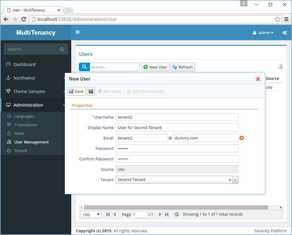Click the red email error icon
The width and height of the screenshot is (292, 235).
pyautogui.click(x=242, y=138)
